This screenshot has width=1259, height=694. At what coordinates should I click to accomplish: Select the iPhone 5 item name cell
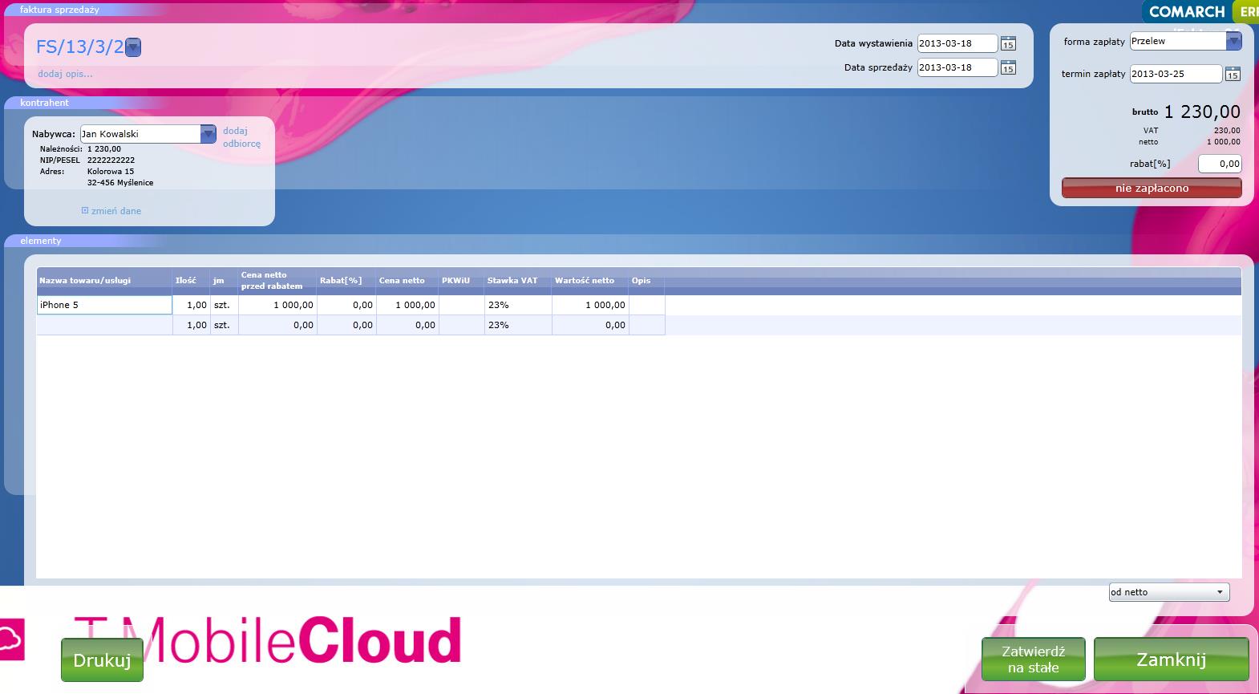tap(104, 305)
